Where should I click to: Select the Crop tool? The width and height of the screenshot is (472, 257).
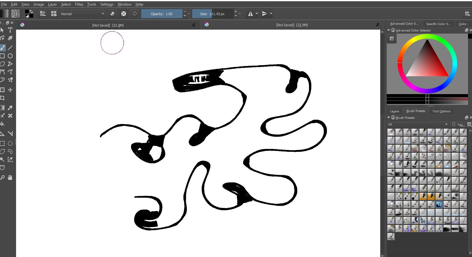pos(2,98)
